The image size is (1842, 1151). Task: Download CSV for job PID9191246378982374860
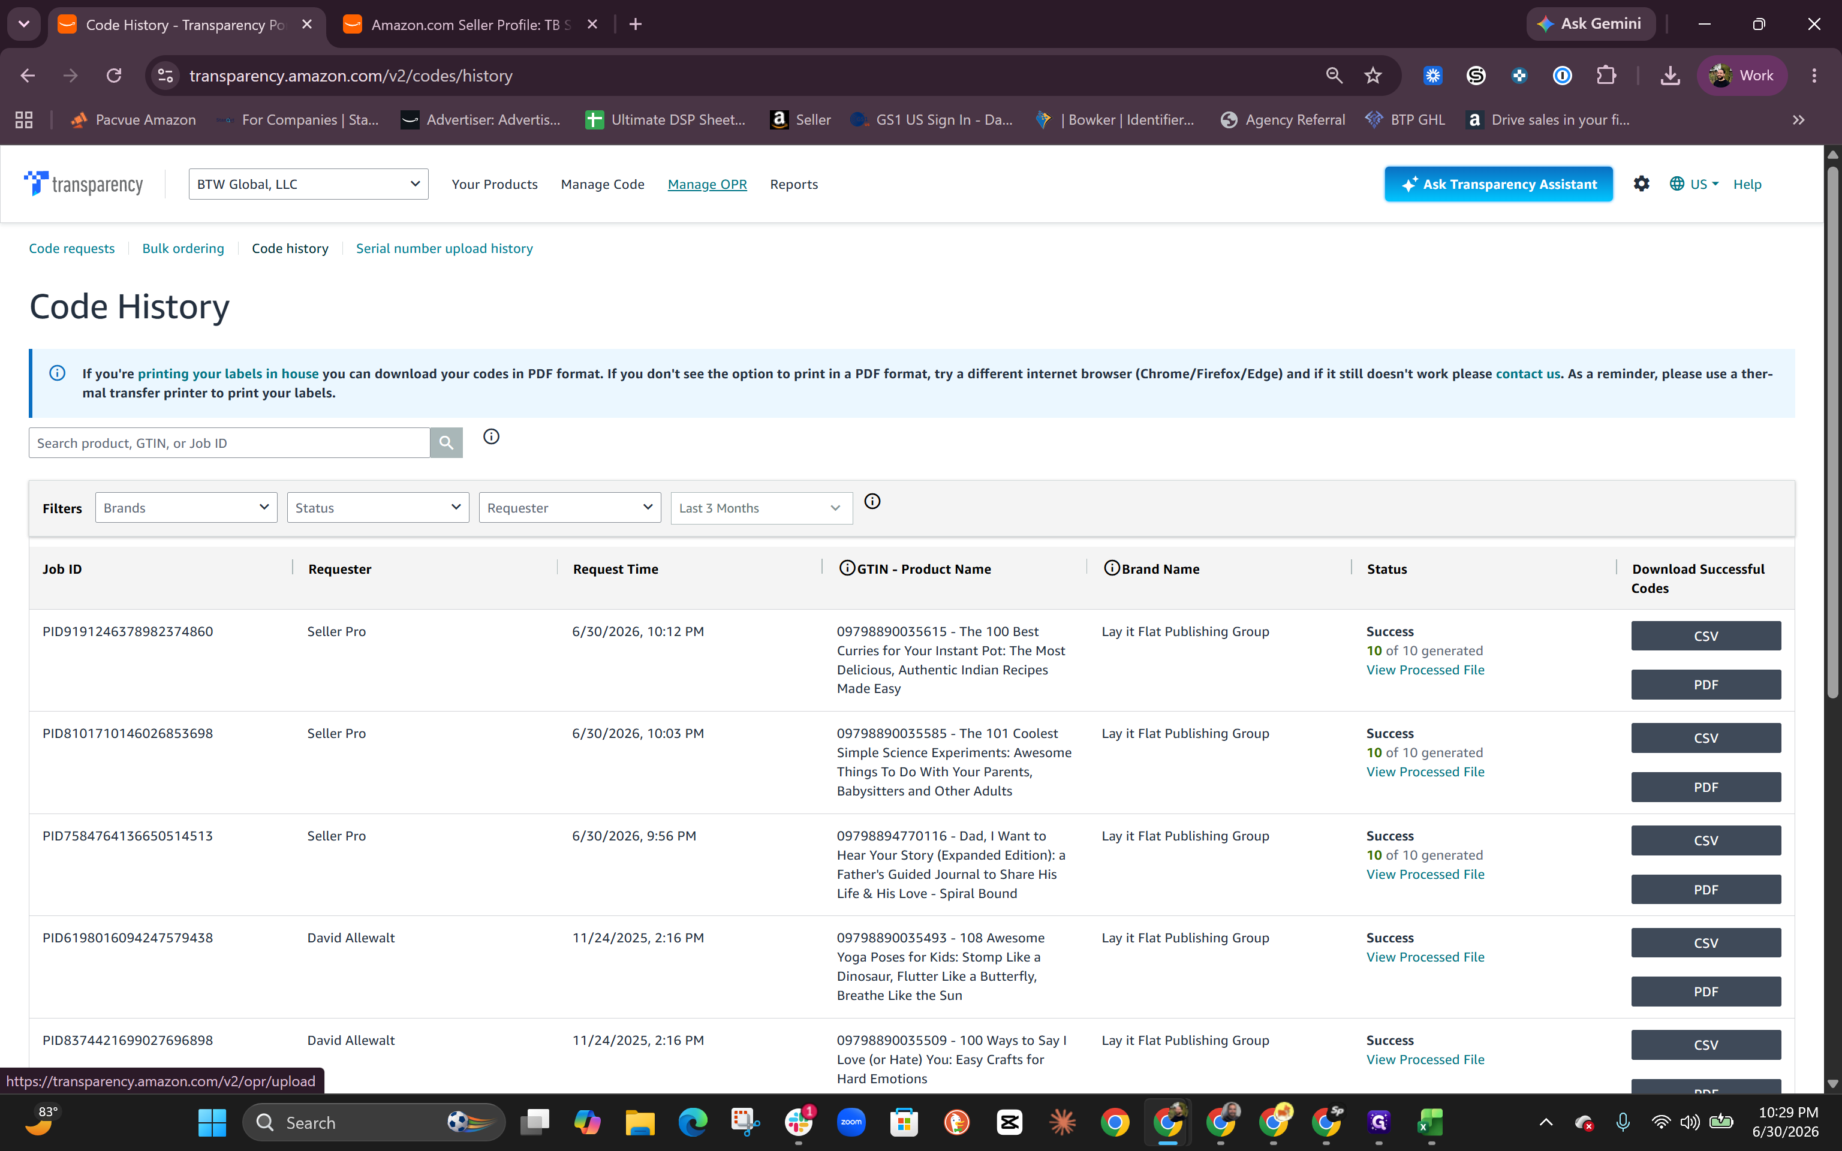1705,635
